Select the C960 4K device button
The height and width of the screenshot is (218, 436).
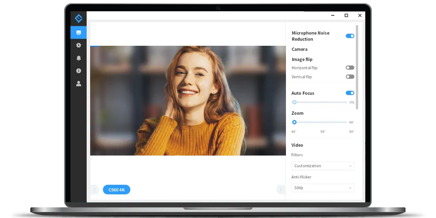point(116,189)
